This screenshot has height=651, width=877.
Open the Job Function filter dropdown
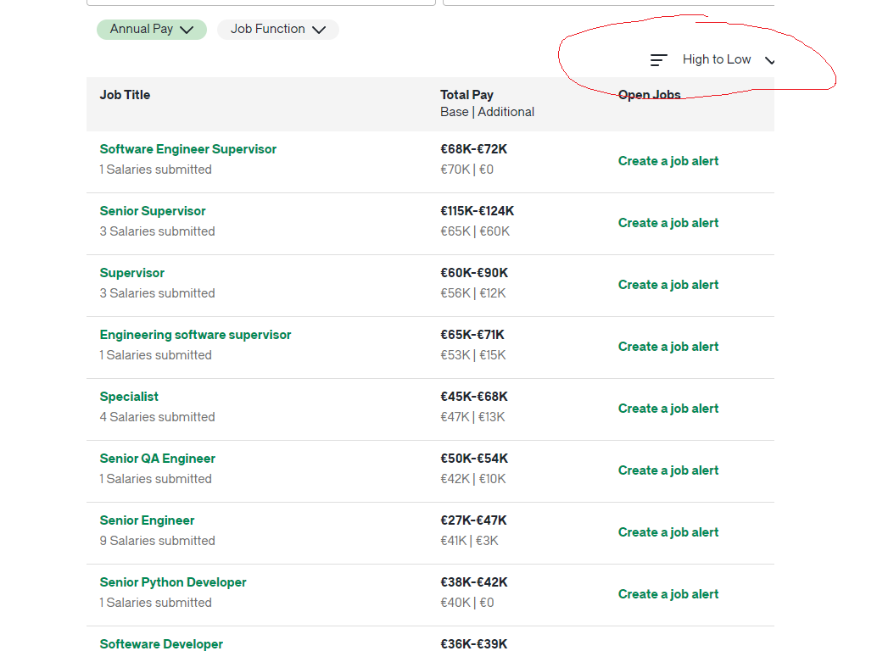(x=278, y=30)
